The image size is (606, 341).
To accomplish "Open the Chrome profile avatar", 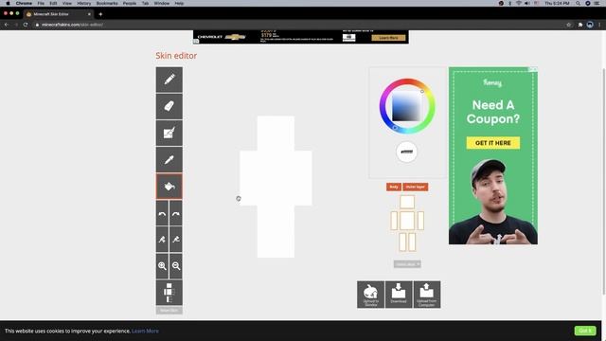I will click(x=590, y=25).
